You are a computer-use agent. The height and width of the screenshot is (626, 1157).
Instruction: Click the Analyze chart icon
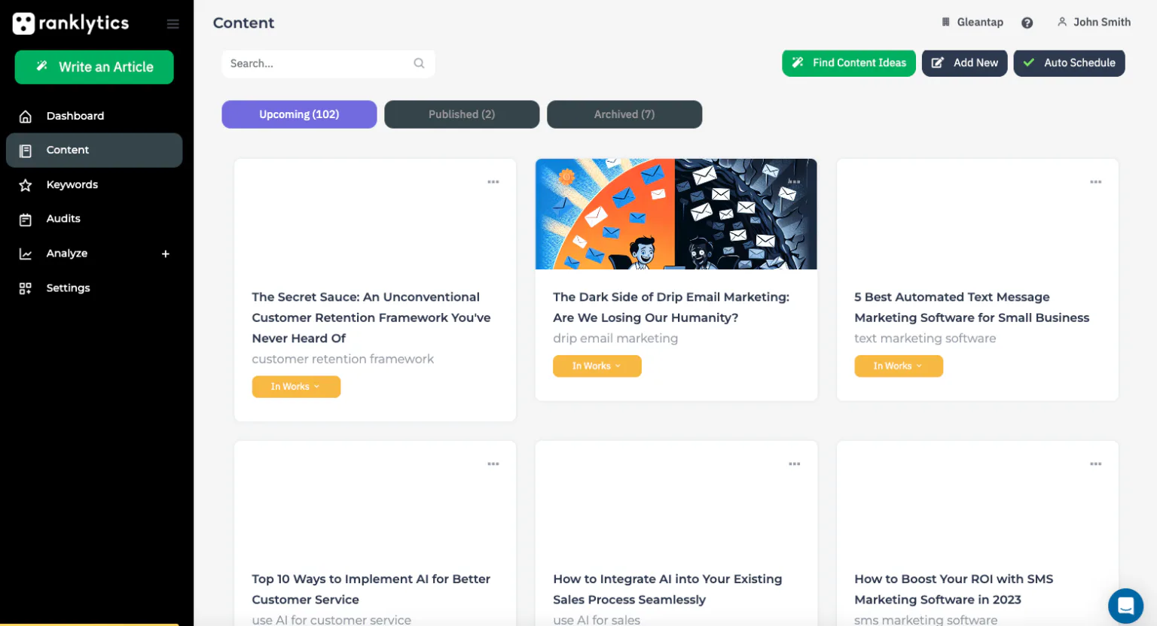tap(25, 254)
